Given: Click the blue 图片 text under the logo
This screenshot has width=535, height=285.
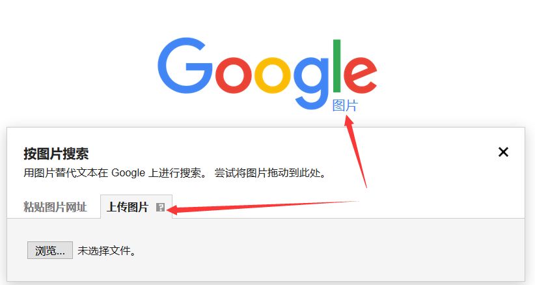Looking at the screenshot, I should click(344, 105).
